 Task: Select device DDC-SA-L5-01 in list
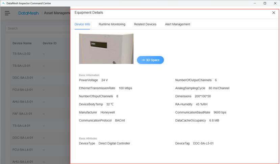(23, 78)
